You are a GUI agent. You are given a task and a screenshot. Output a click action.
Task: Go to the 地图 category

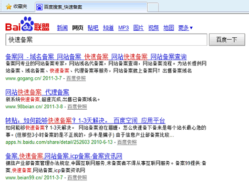point(168,28)
